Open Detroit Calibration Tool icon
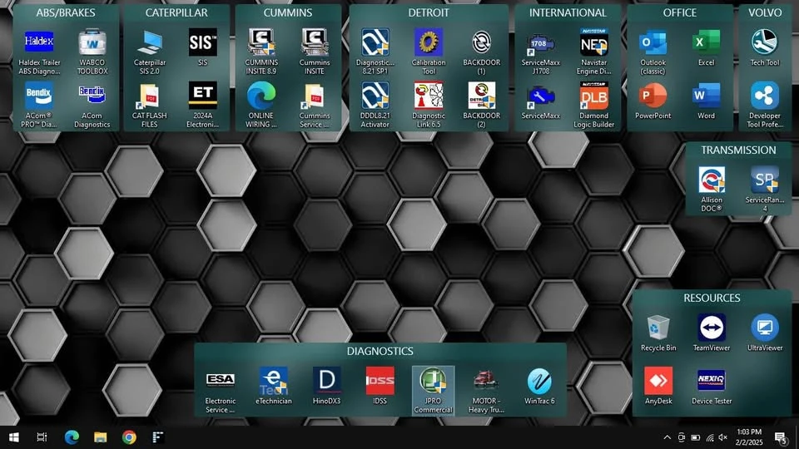This screenshot has height=449, width=799. pos(429,52)
